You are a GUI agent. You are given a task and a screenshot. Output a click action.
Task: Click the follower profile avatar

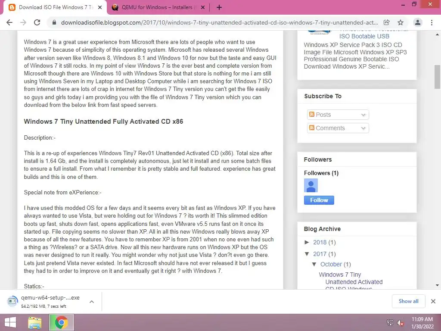[x=311, y=185]
